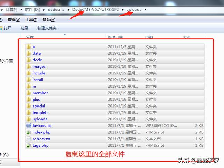Image resolution: width=224 pixels, height=168 pixels.
Task: Select the 'special' folder name
Action: [39, 106]
